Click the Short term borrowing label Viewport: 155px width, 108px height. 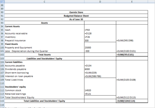tap(17, 73)
